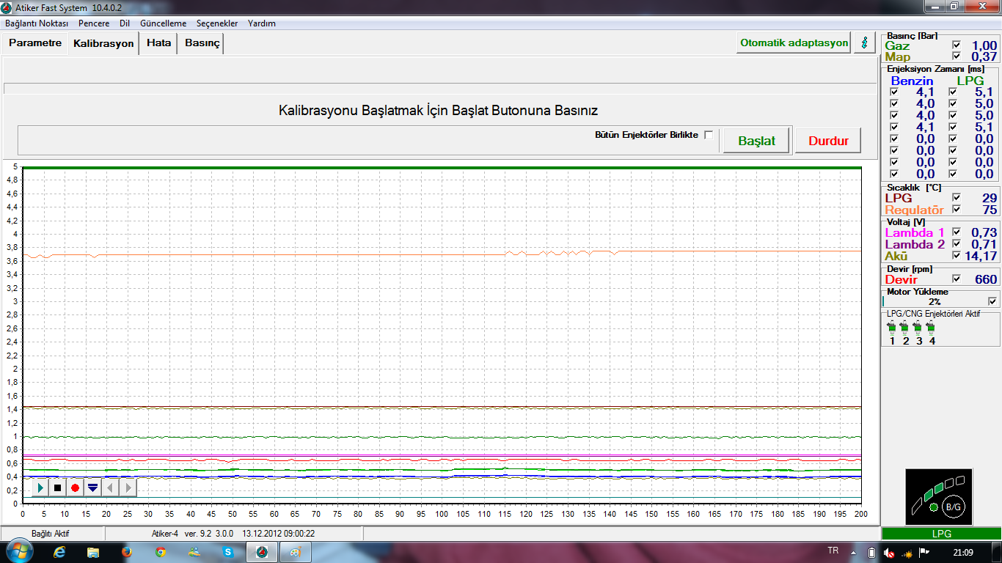This screenshot has height=563, width=1002.
Task: Open the Güncelleme menu
Action: 163,23
